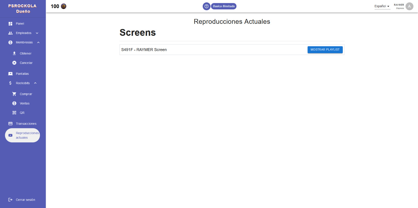Expand the Empleados submenu chevron

point(37,33)
